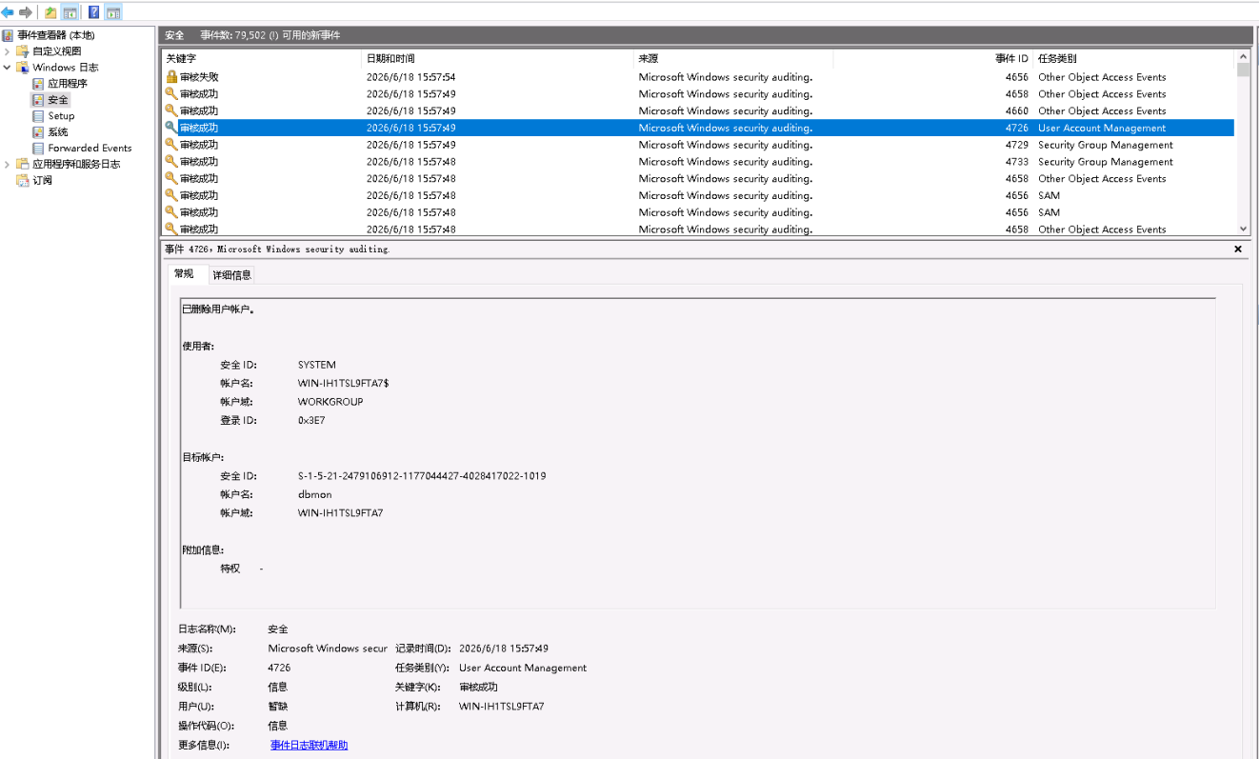Select the Forwarded Events log
1260x759 pixels.
(90, 148)
